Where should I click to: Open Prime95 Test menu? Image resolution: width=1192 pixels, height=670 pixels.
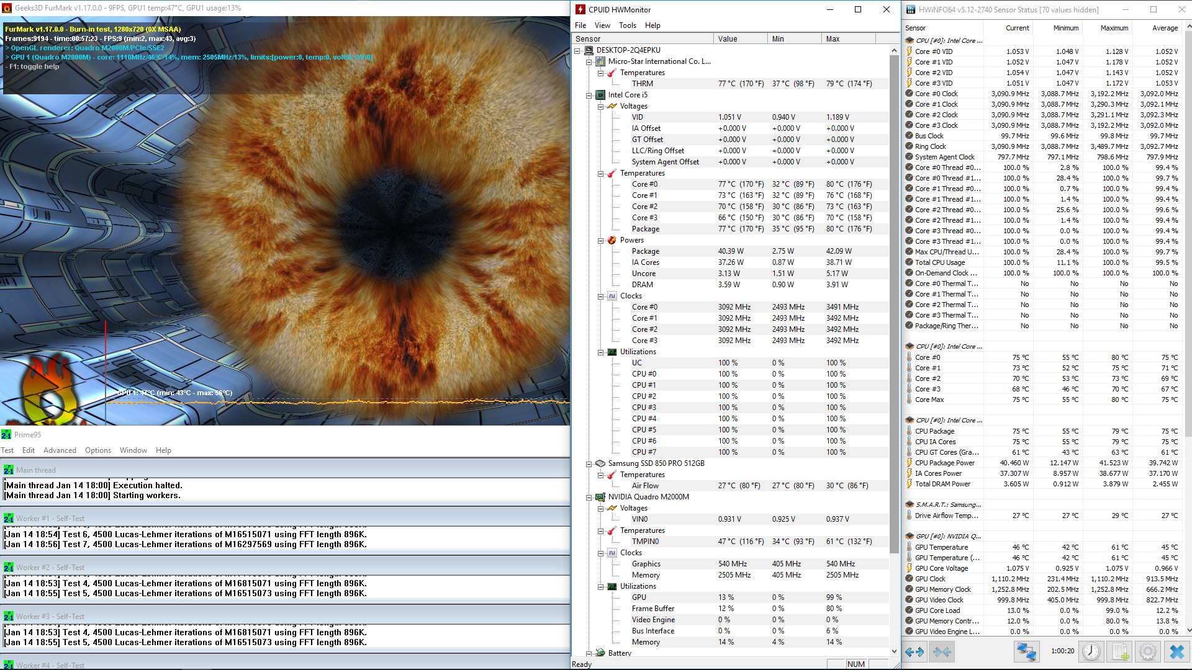[7, 450]
